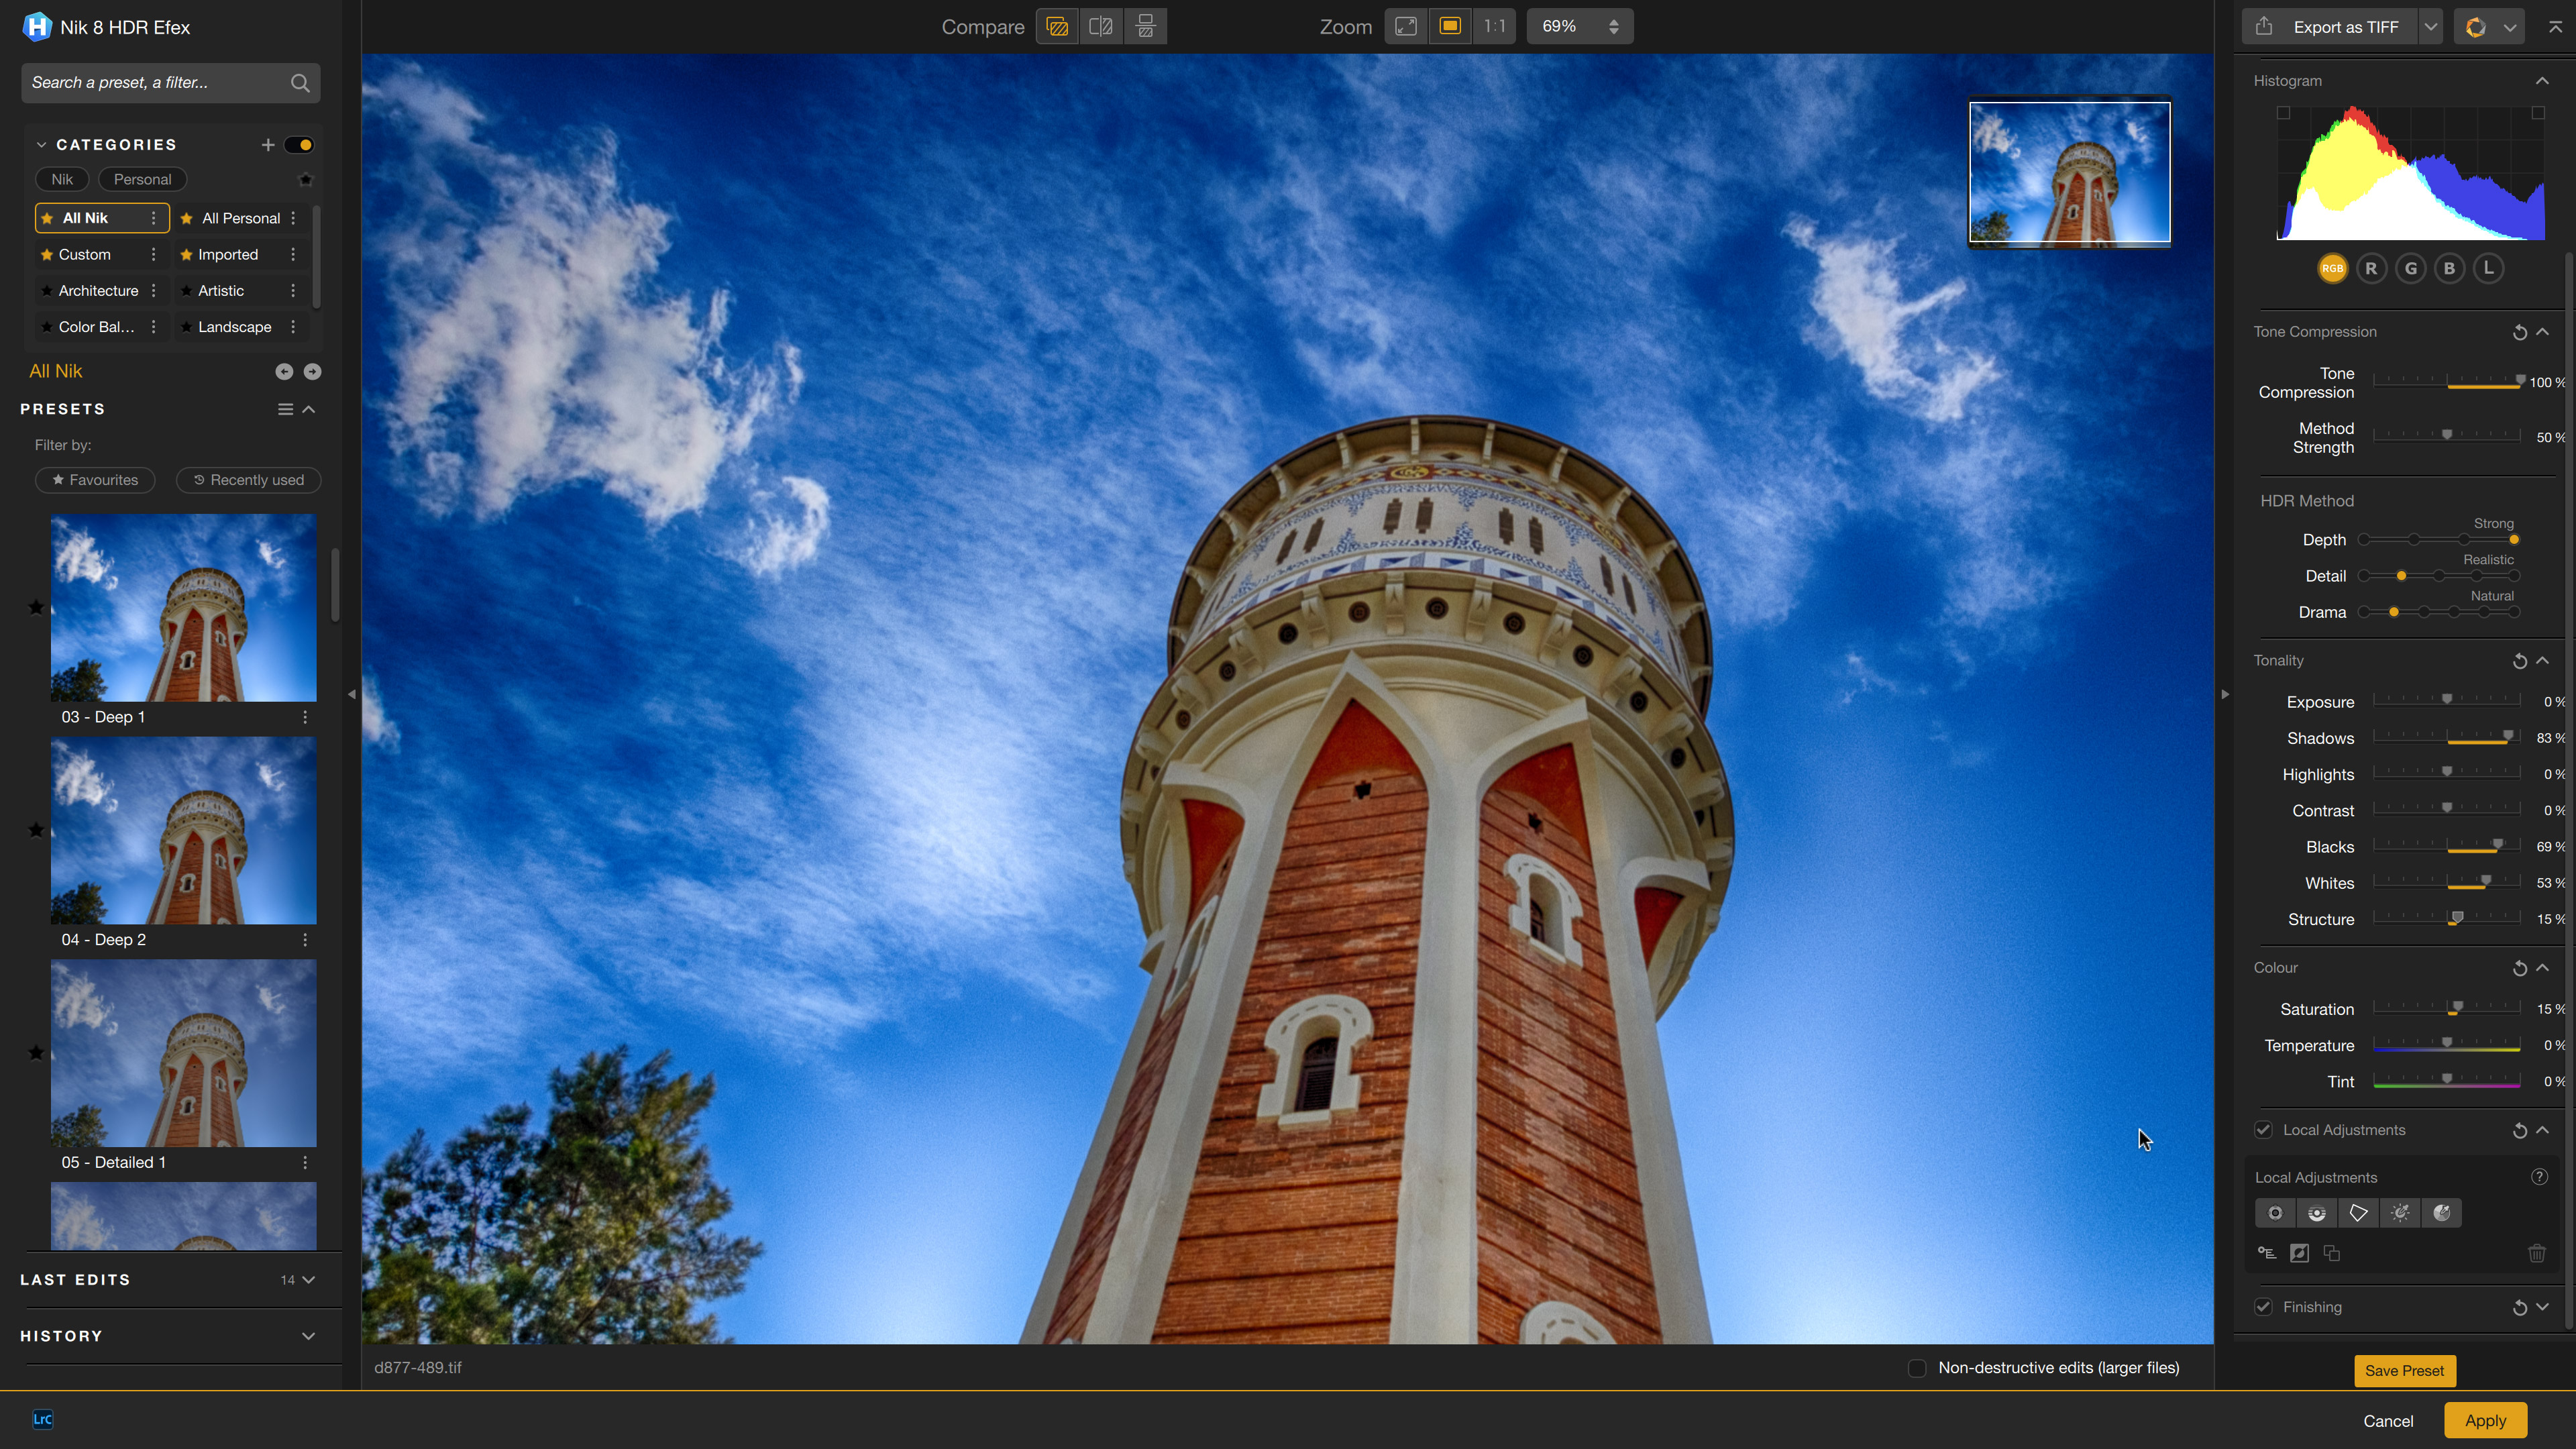The height and width of the screenshot is (1449, 2576).
Task: Reset the Tone Compression section
Action: tap(2519, 332)
